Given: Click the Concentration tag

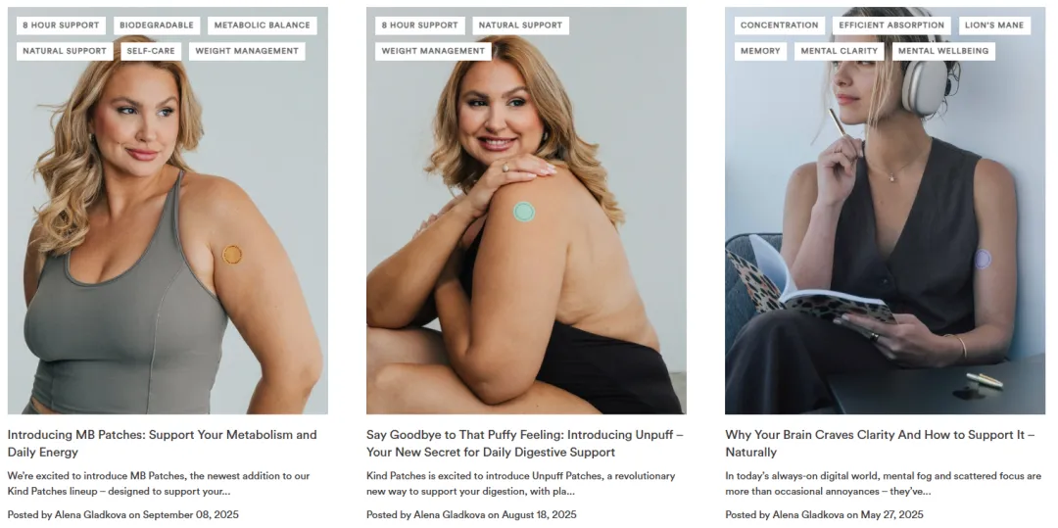Looking at the screenshot, I should [x=780, y=25].
